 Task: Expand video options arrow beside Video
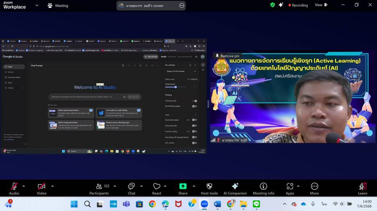coord(52,186)
